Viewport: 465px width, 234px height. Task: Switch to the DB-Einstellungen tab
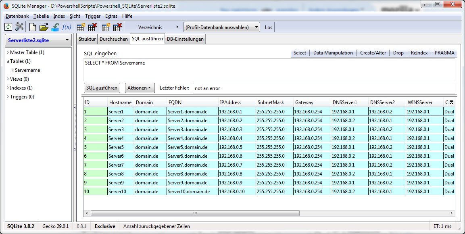186,39
